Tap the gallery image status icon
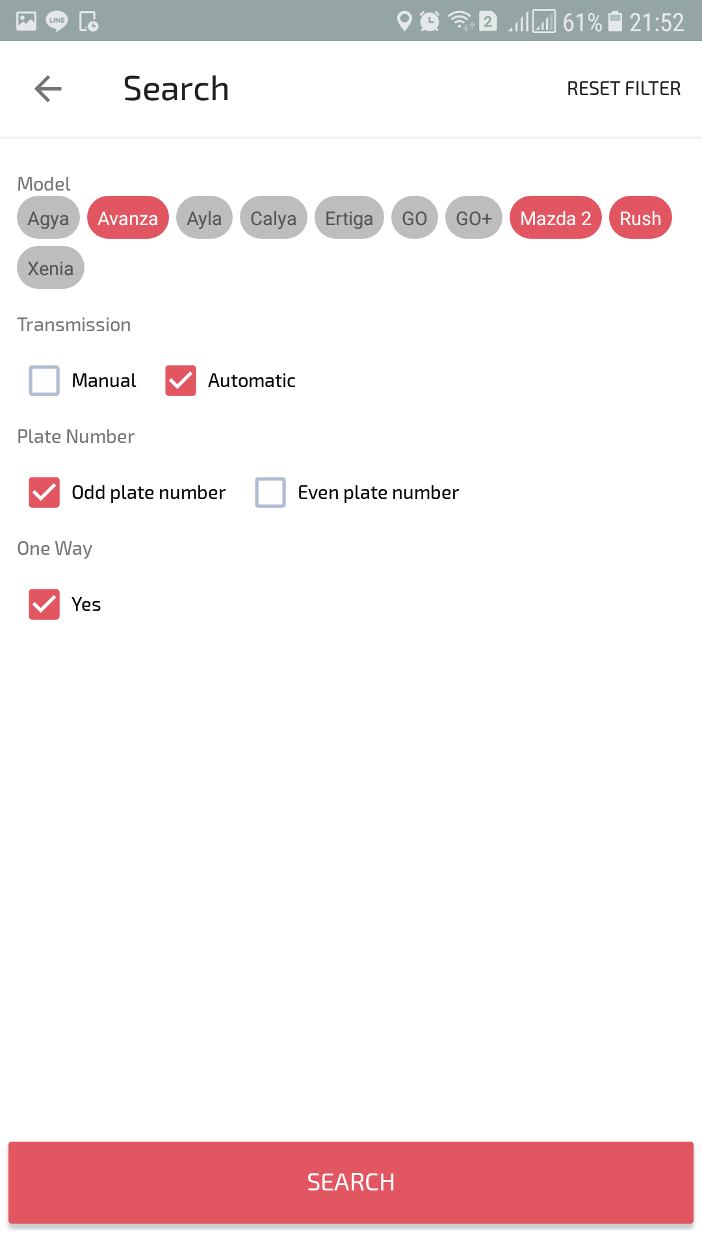Image resolution: width=702 pixels, height=1249 pixels. [x=26, y=21]
